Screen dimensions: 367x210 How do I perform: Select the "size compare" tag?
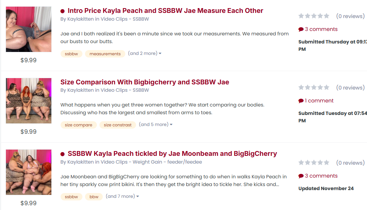(x=78, y=125)
